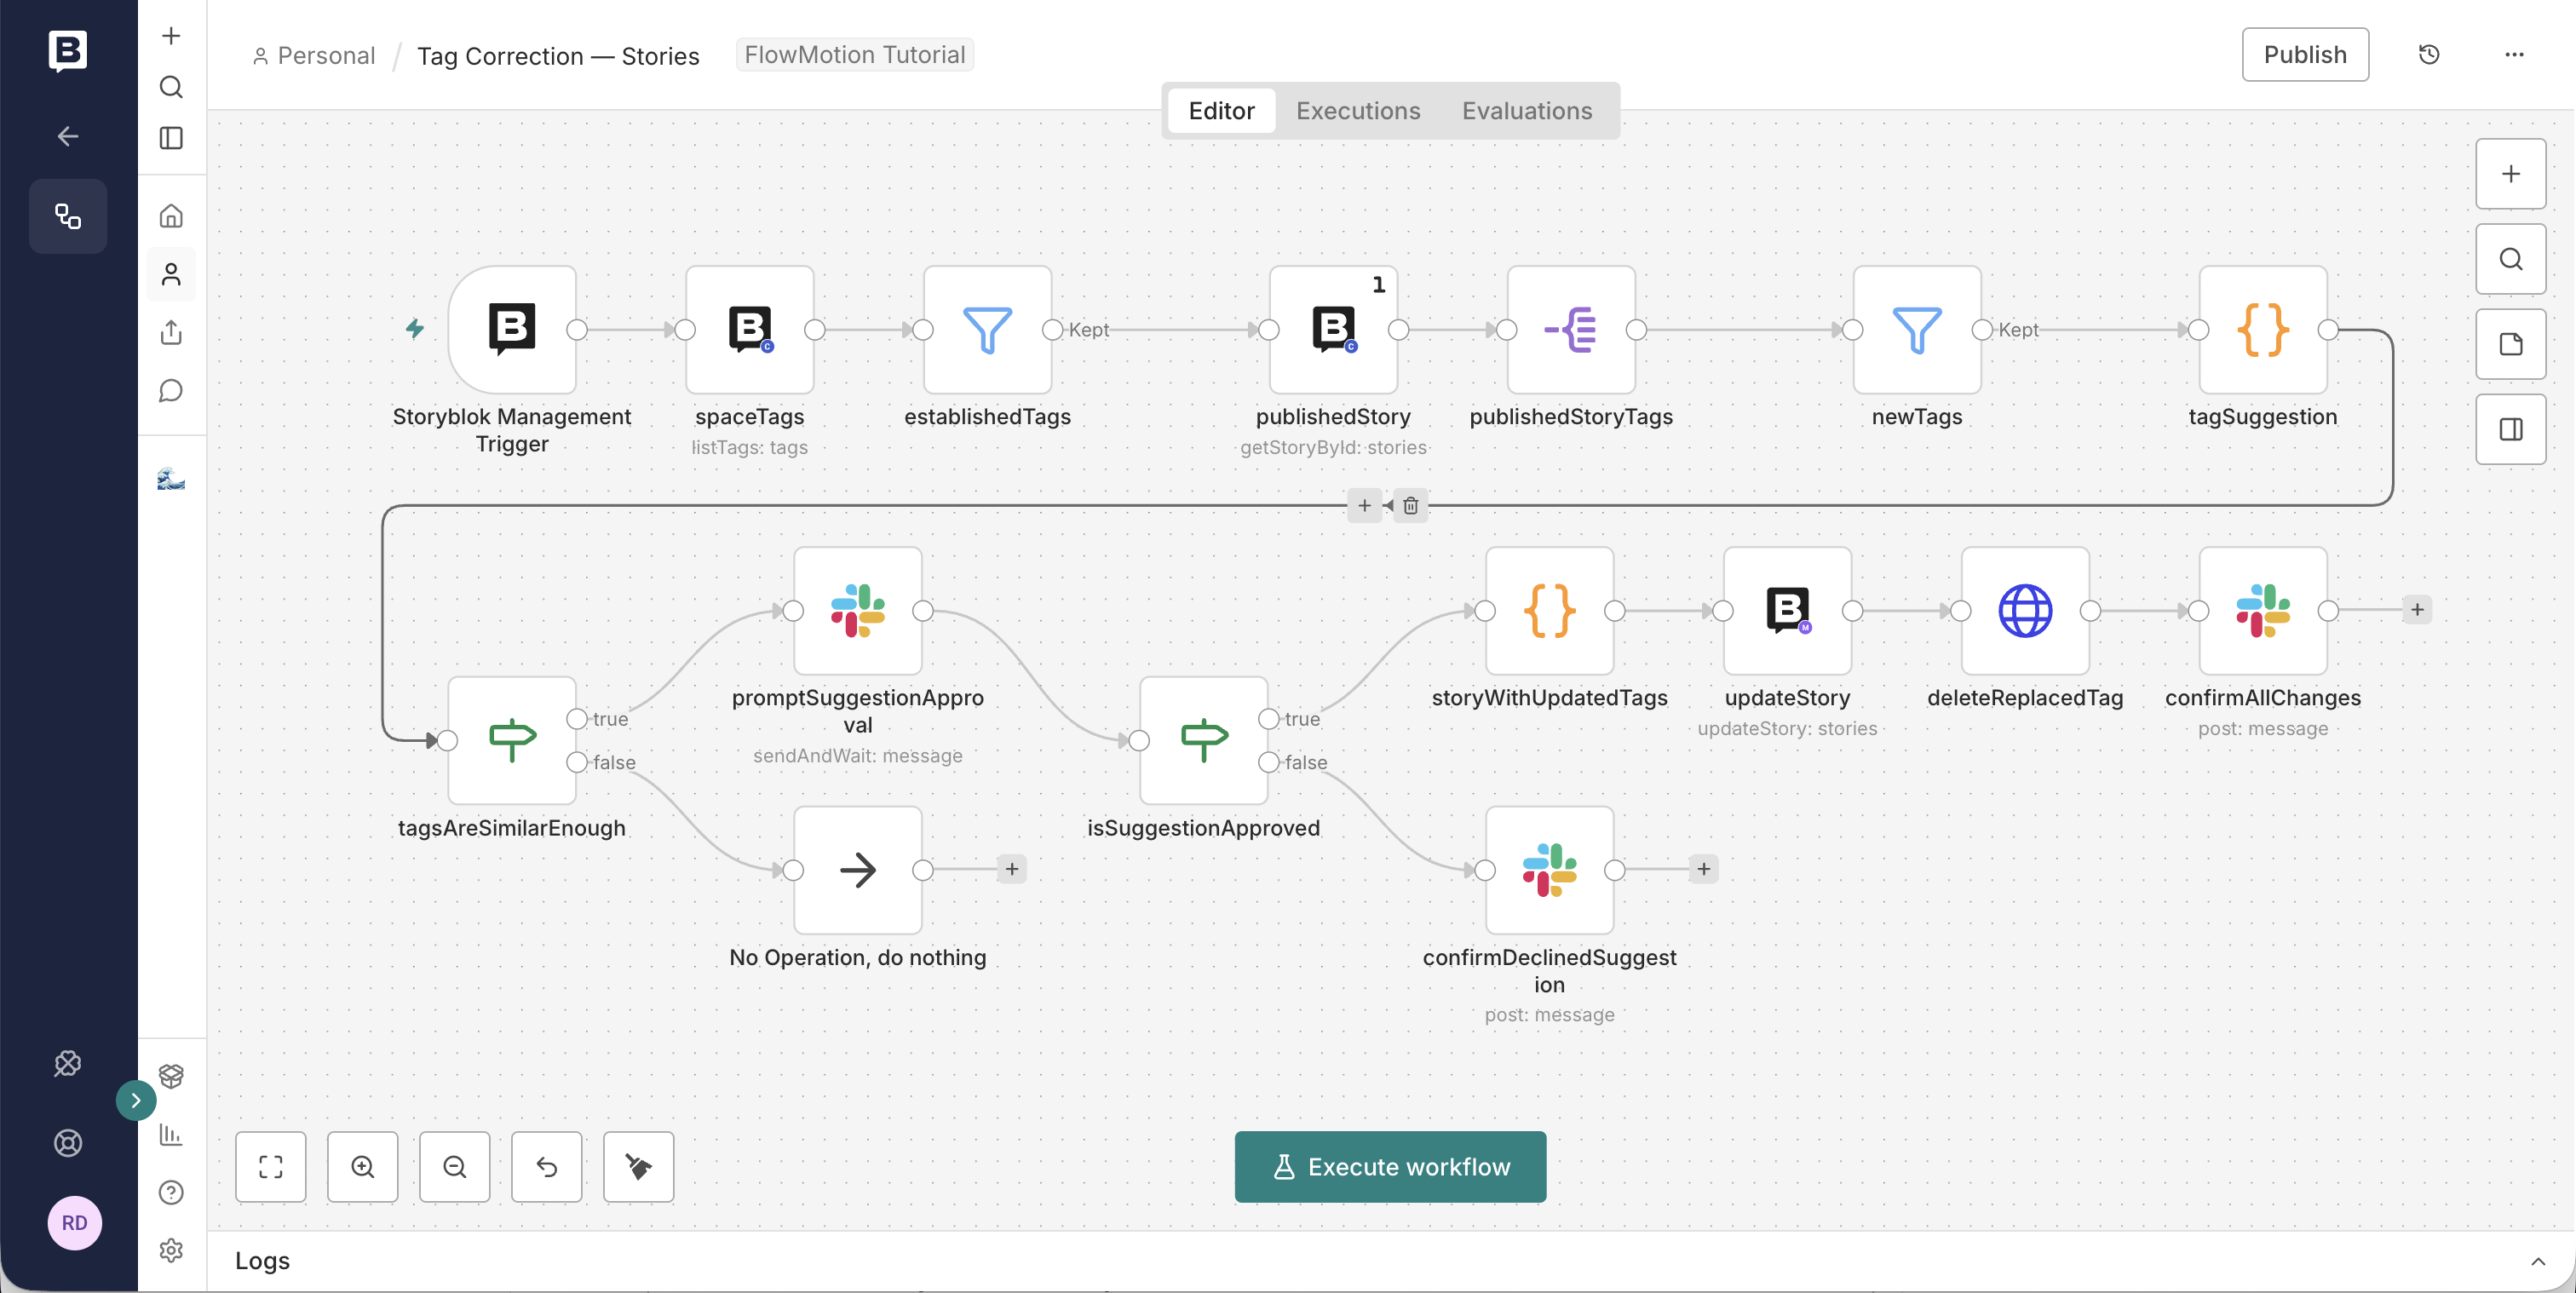The height and width of the screenshot is (1293, 2576).
Task: Undo the last canvas change
Action: point(546,1166)
